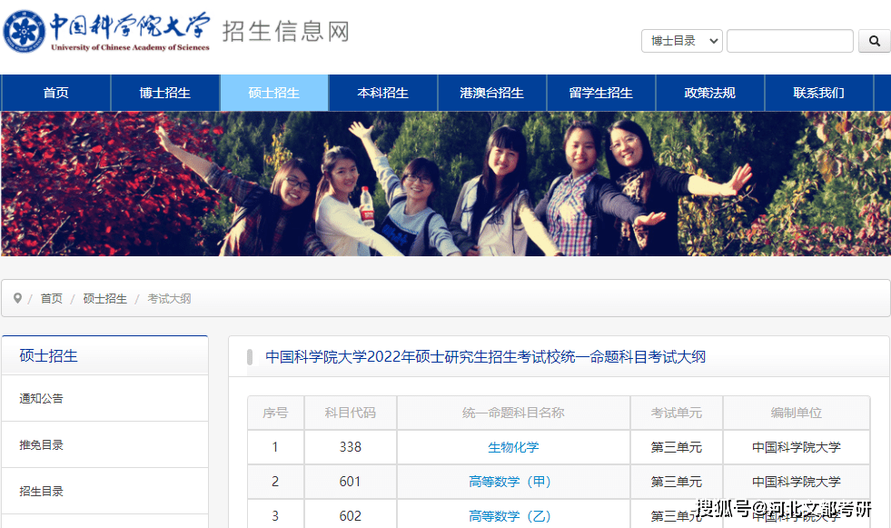891x528 pixels.
Task: Click the search text input field
Action: pyautogui.click(x=789, y=41)
